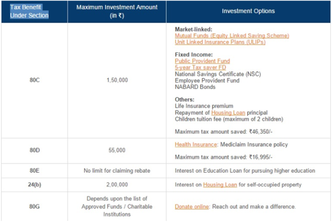Image resolution: width=332 pixels, height=222 pixels.
Task: Click the highlighted Tax Benefit Under Section header
Action: click(x=29, y=12)
